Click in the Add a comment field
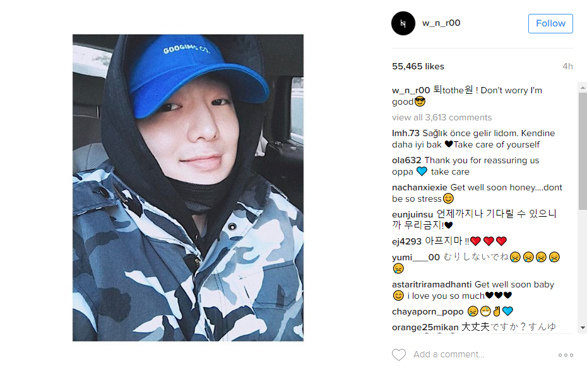This screenshot has height=375, width=587. (483, 354)
